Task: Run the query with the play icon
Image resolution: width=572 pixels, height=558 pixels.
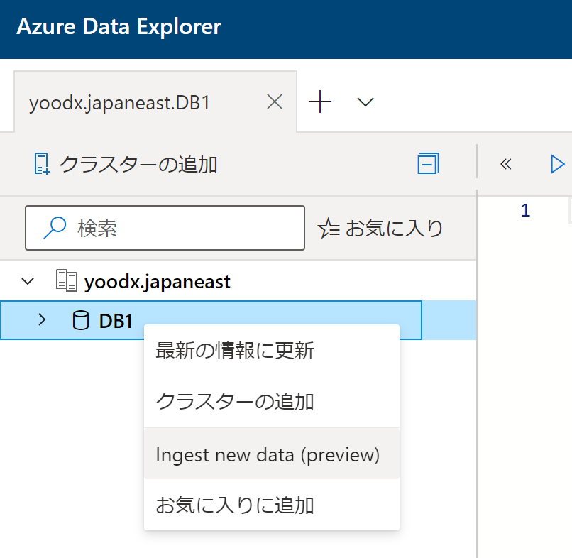Action: 557,164
